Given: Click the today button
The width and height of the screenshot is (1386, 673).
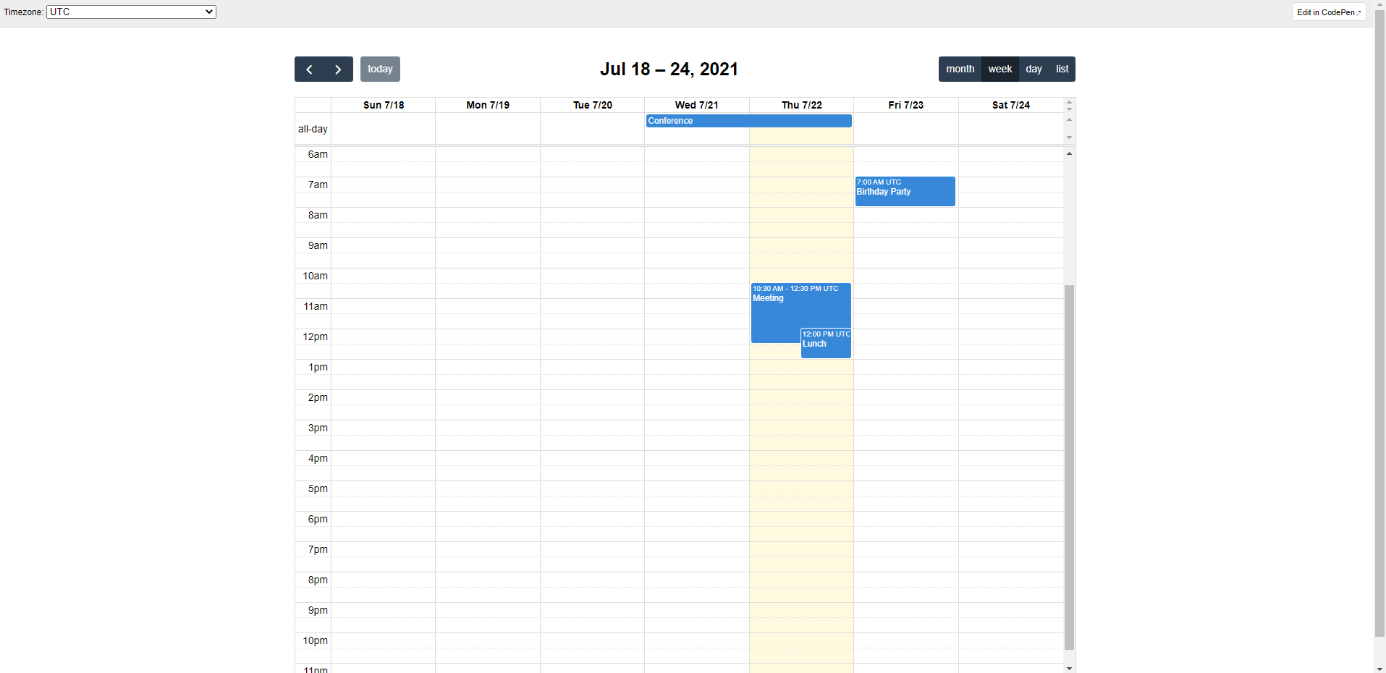Looking at the screenshot, I should tap(379, 69).
